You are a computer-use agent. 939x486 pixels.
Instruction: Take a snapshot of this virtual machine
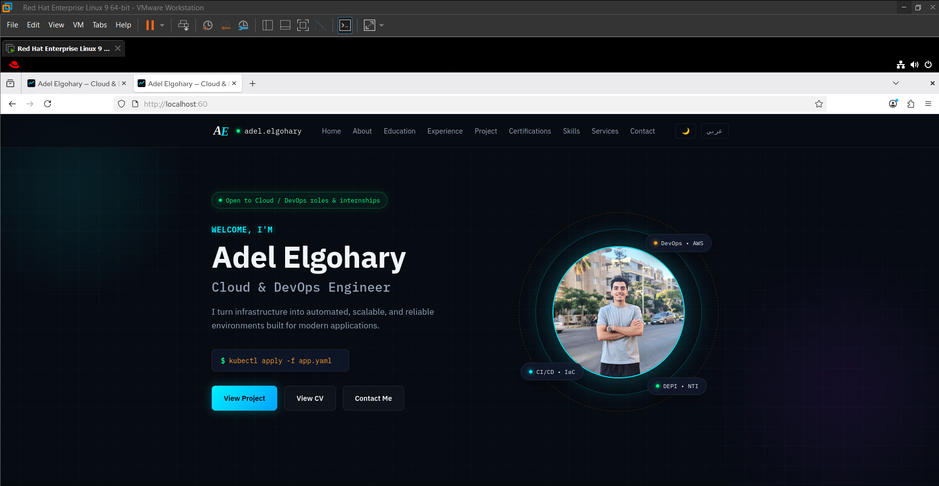coord(208,25)
